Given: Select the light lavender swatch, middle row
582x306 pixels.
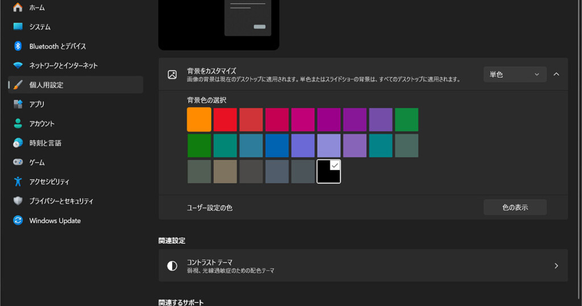Looking at the screenshot, I should tap(329, 146).
